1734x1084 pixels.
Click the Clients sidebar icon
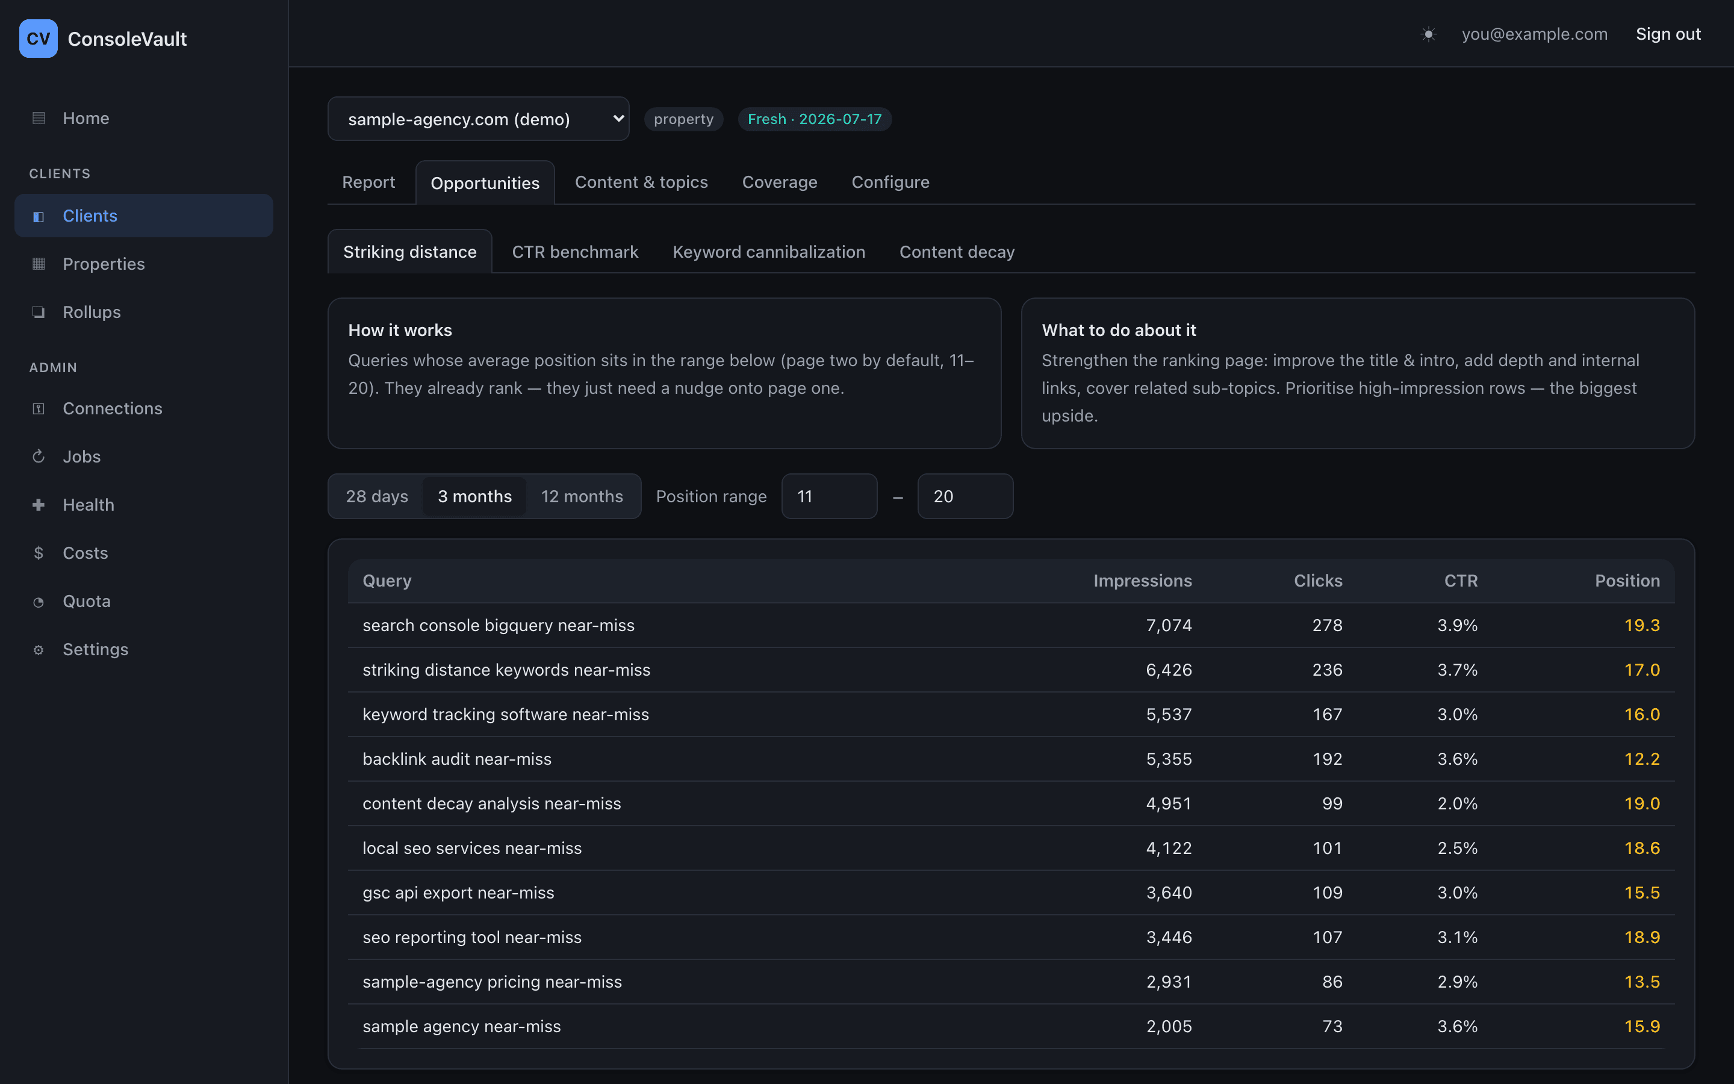click(39, 216)
